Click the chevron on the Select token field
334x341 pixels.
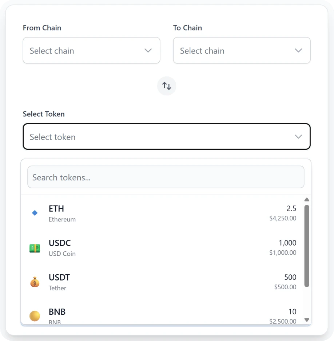click(x=298, y=137)
